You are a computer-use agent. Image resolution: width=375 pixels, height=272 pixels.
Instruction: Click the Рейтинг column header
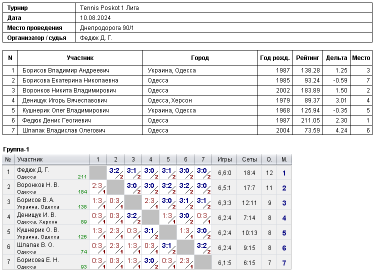click(307, 58)
